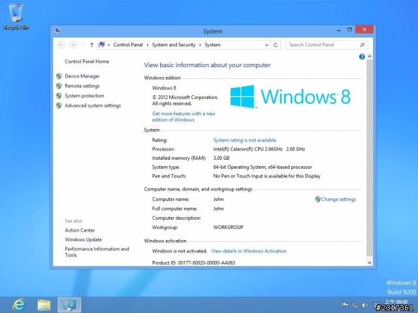418x313 pixels.
Task: Click scrollbar down arrow
Action: (x=370, y=263)
